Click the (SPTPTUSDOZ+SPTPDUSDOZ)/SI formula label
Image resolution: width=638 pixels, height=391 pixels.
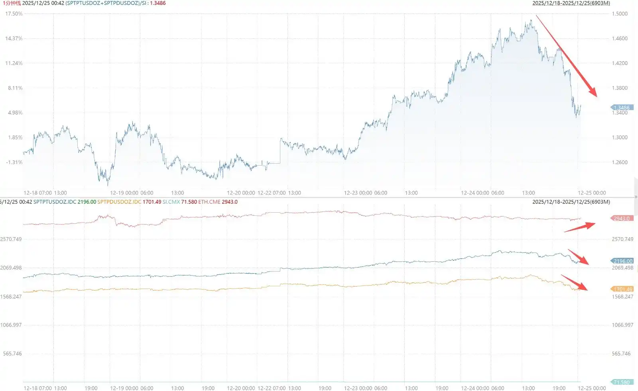[x=103, y=3]
